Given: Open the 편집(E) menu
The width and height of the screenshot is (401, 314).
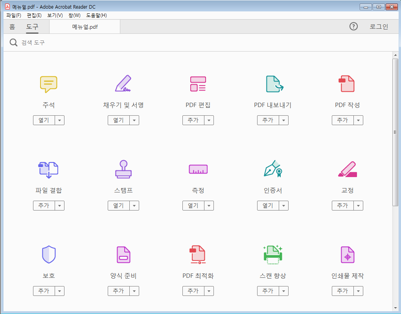Looking at the screenshot, I should [34, 15].
